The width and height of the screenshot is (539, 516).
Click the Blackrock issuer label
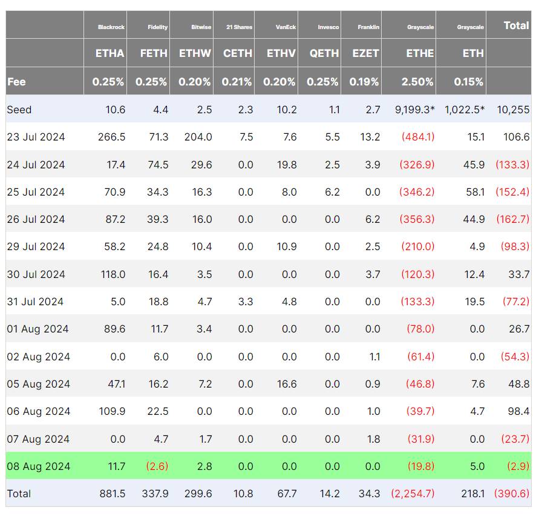tap(111, 27)
